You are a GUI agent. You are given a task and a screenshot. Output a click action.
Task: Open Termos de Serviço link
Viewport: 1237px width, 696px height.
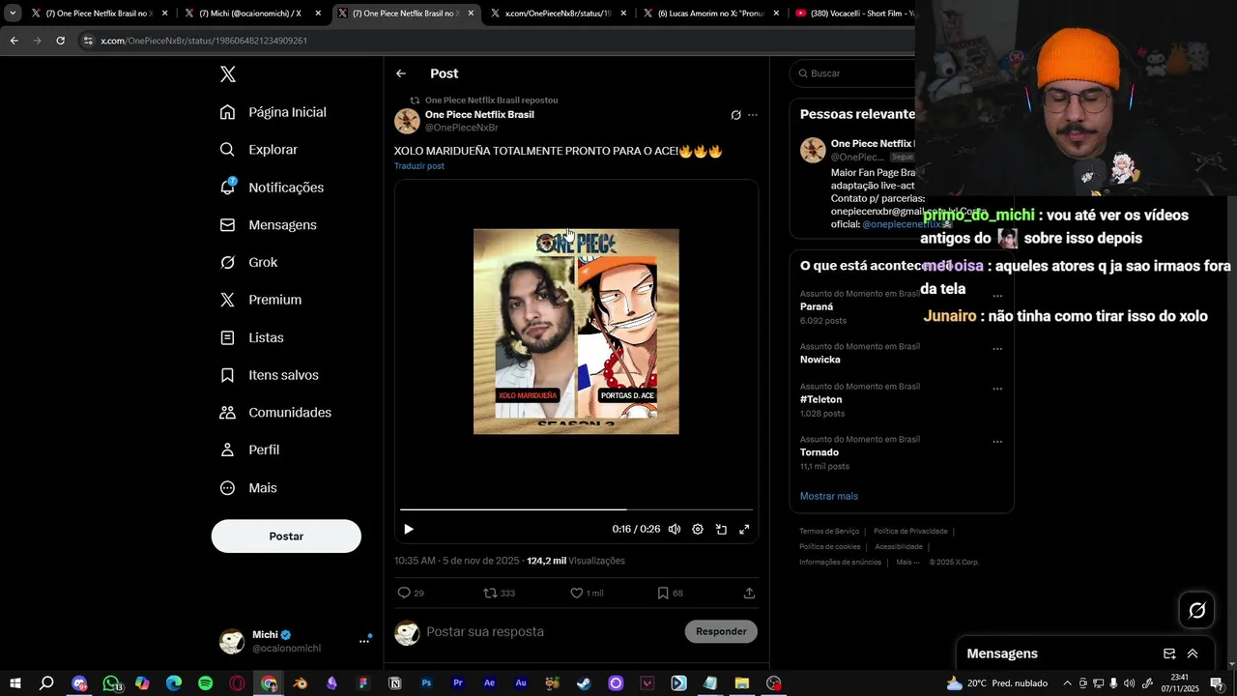829,532
